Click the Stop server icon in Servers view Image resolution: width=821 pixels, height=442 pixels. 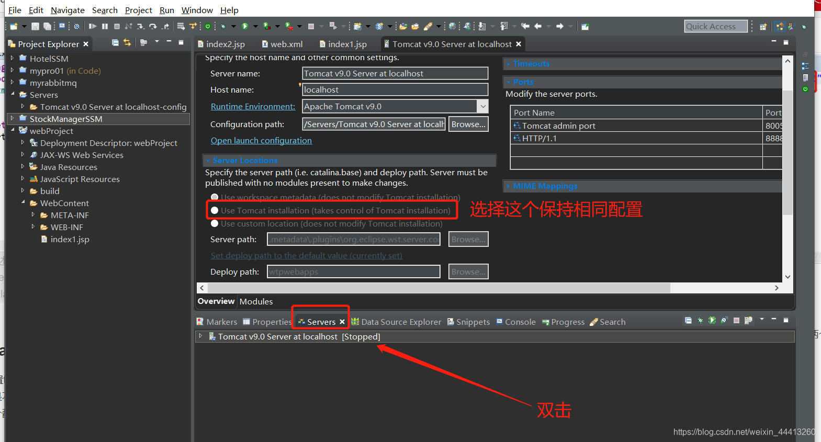(x=736, y=320)
